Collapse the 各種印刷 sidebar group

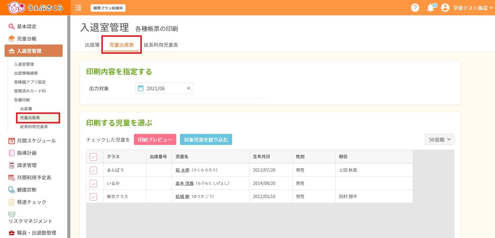click(22, 100)
